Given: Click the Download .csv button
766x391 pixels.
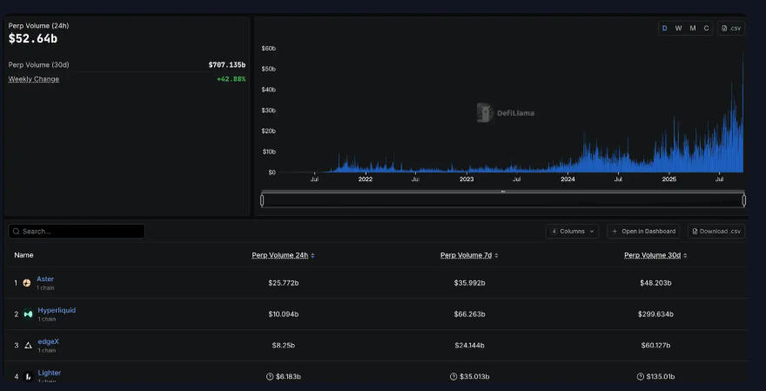Looking at the screenshot, I should 716,232.
